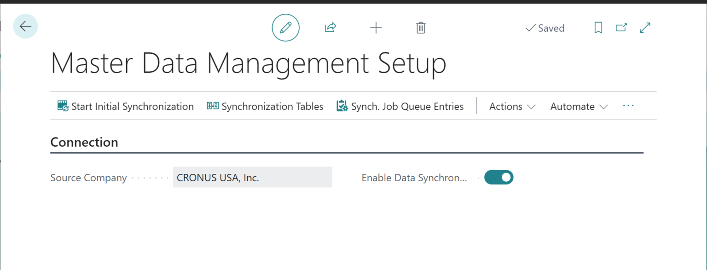Viewport: 707px width, 270px height.
Task: Collapse the Connection section header
Action: (84, 142)
